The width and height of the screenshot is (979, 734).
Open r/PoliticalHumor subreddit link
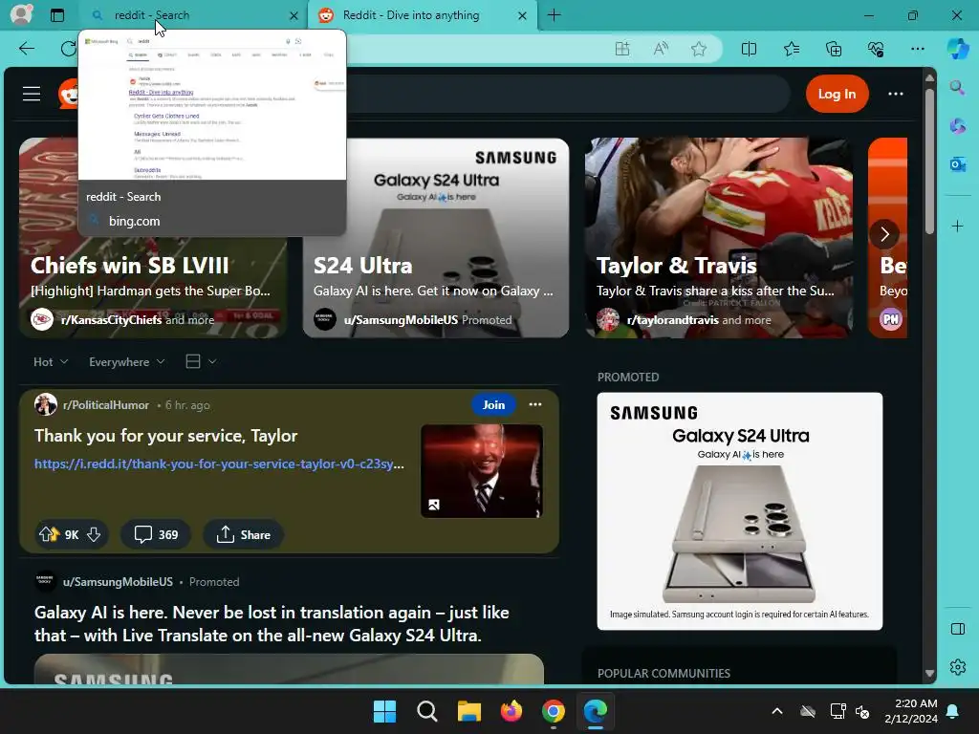(x=105, y=405)
